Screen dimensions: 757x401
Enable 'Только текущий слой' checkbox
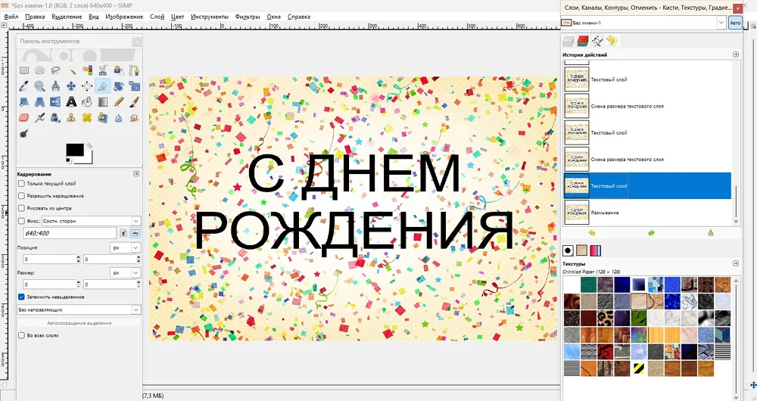point(21,183)
